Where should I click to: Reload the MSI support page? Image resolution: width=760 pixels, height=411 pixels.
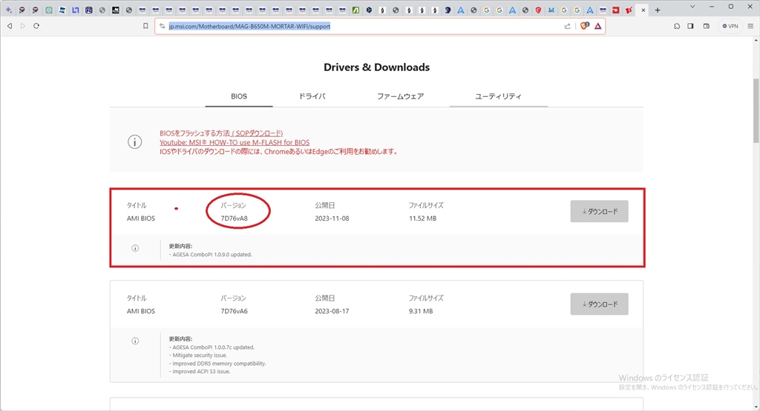click(x=36, y=26)
